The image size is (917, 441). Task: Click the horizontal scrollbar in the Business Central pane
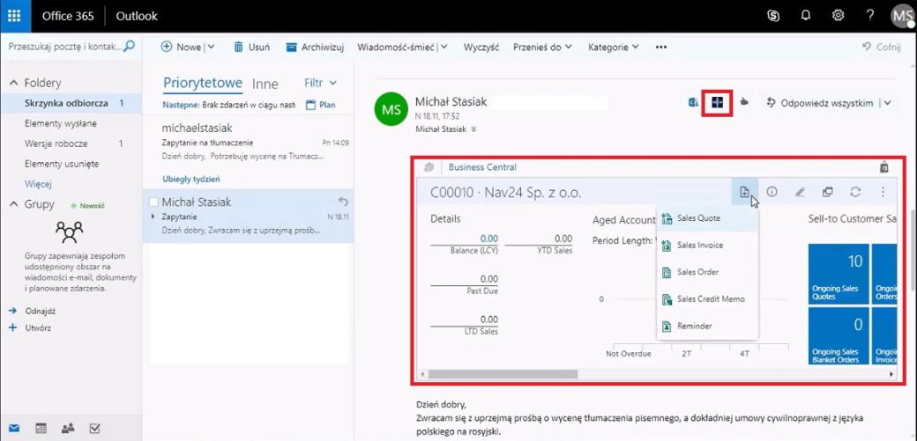503,374
